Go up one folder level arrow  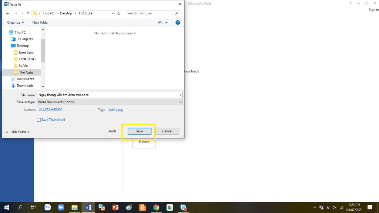click(28, 13)
